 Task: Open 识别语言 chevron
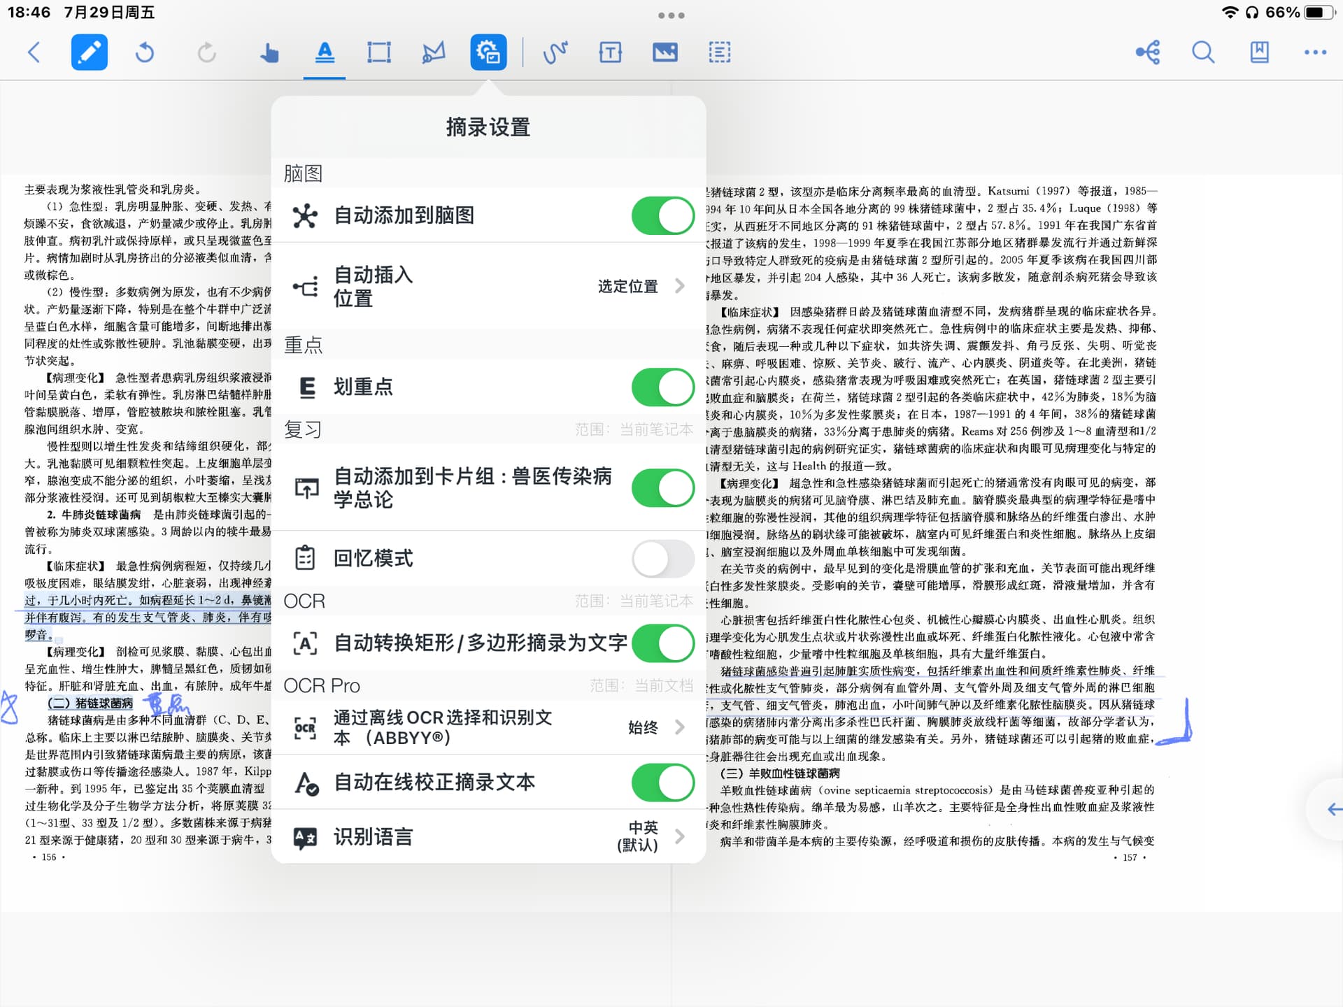680,836
